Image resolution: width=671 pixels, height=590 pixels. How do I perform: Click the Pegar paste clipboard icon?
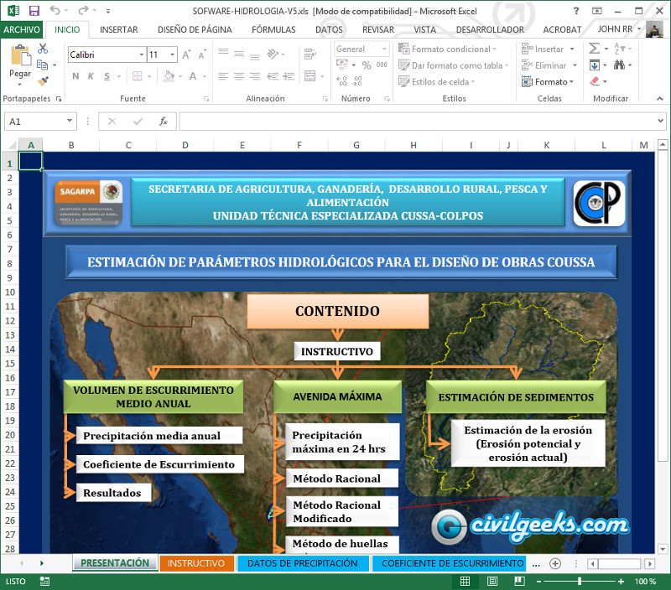pyautogui.click(x=20, y=63)
